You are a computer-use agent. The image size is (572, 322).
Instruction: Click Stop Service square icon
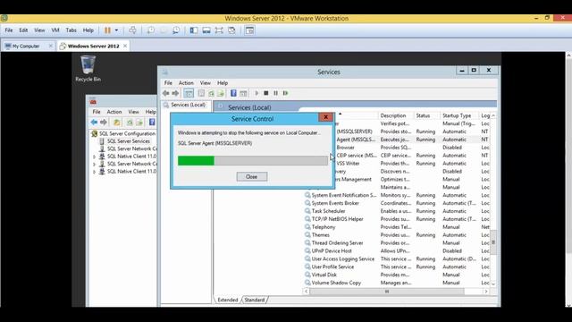click(x=266, y=93)
